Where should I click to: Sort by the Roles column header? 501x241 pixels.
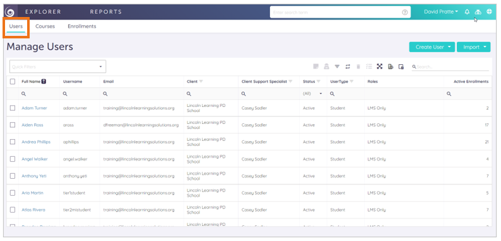(372, 82)
